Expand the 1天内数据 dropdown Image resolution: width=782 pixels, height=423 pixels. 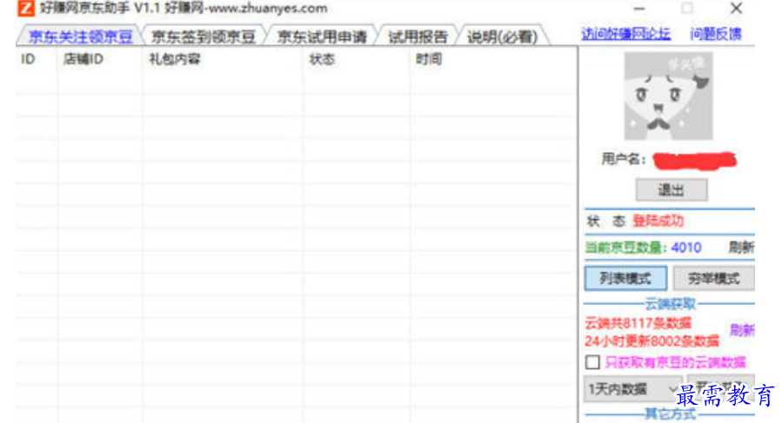632,388
